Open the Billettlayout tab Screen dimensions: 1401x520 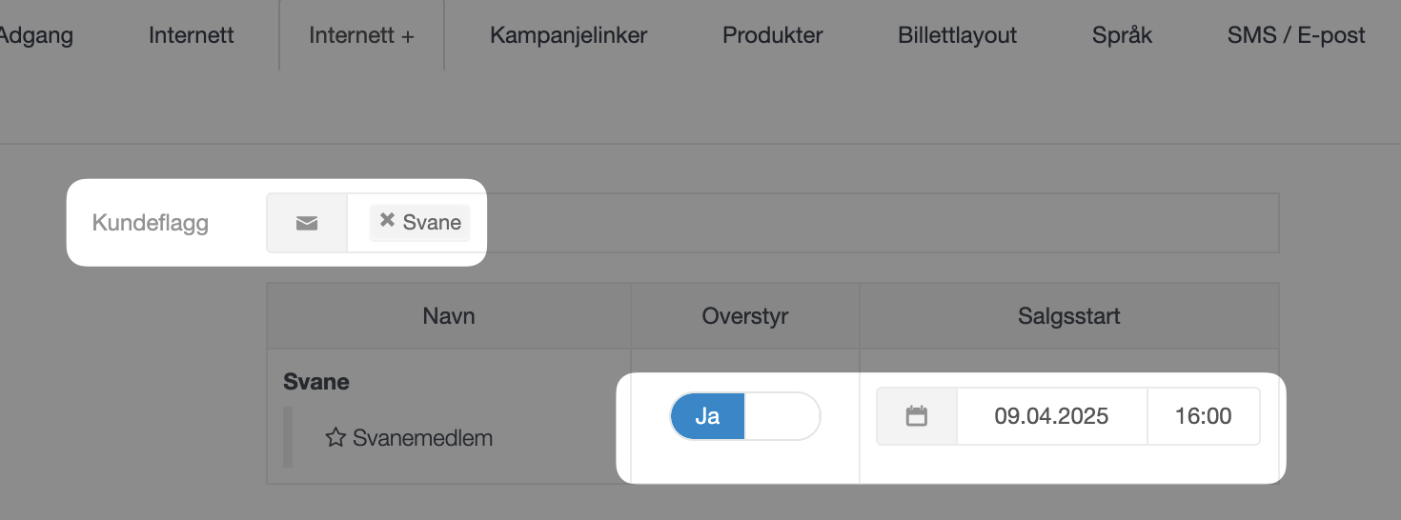(958, 35)
